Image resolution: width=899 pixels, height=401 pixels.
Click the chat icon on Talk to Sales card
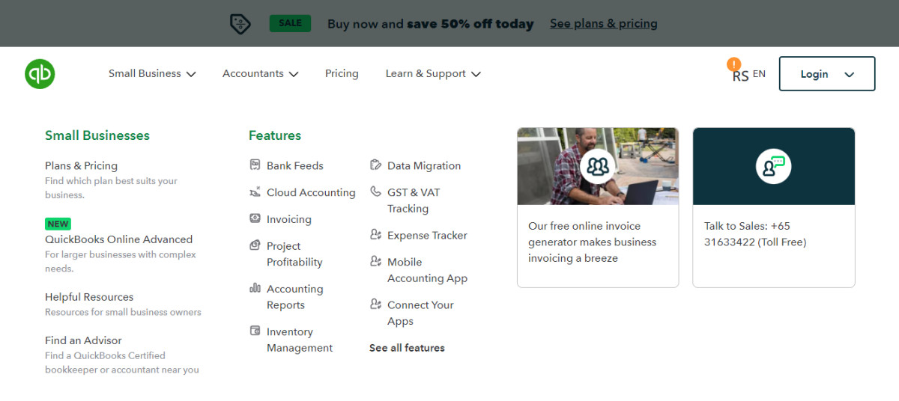(x=773, y=166)
